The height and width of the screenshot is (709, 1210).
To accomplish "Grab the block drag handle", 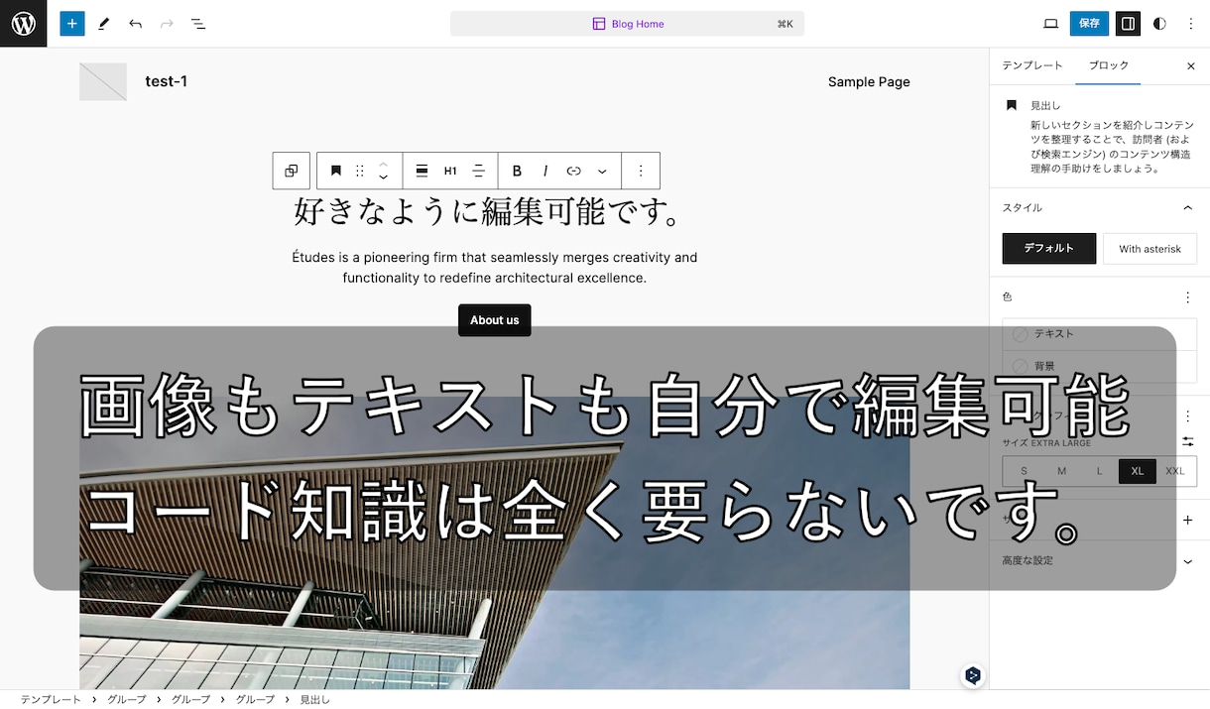I will pos(360,171).
